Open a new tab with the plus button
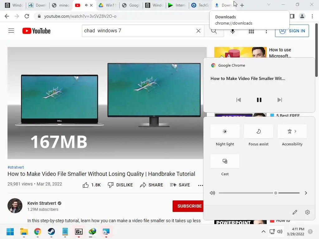The image size is (319, 239). pyautogui.click(x=242, y=5)
